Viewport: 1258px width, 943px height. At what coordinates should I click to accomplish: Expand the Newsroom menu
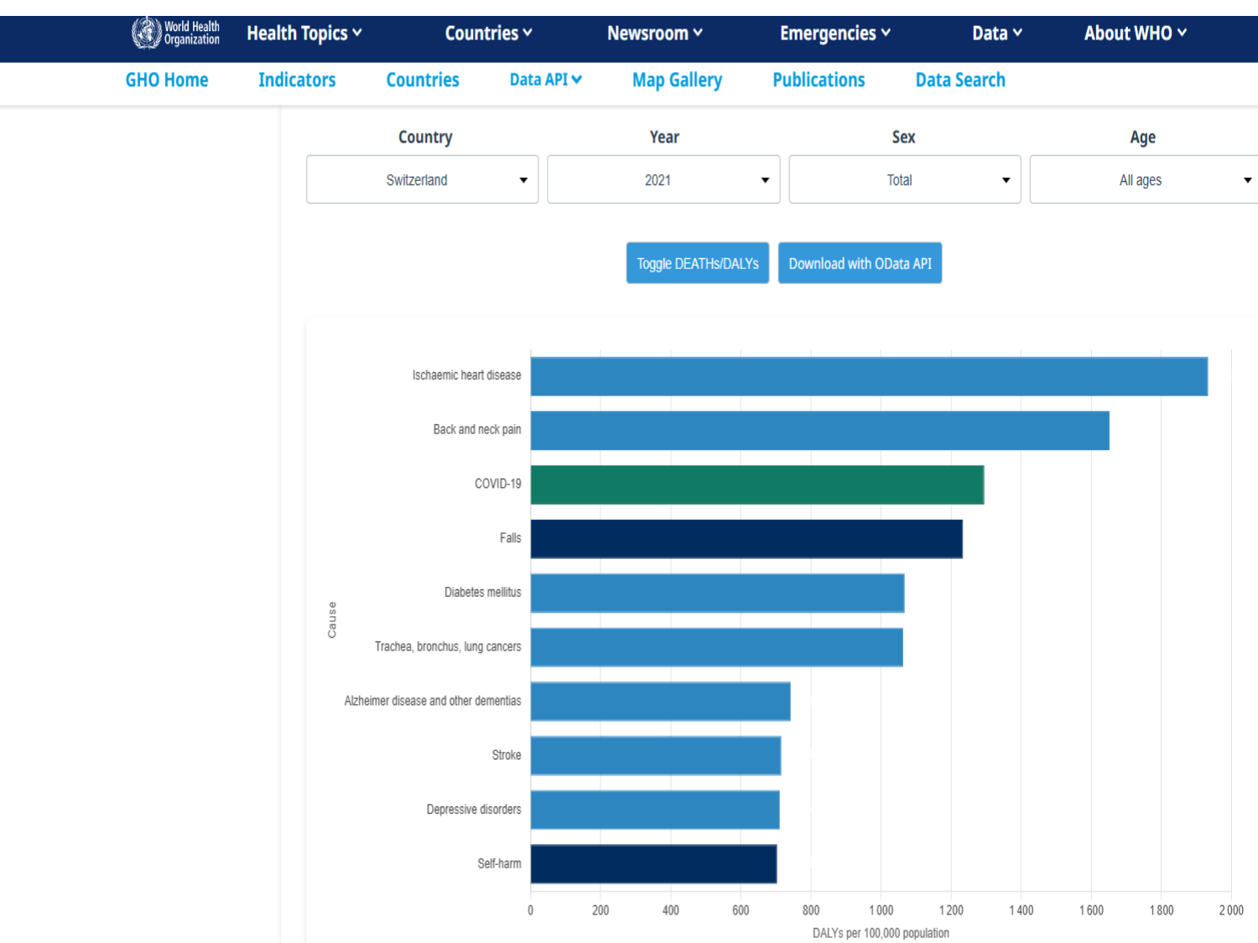(x=654, y=34)
